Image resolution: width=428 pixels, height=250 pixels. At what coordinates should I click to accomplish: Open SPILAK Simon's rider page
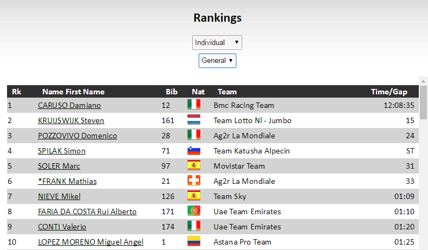pos(62,151)
